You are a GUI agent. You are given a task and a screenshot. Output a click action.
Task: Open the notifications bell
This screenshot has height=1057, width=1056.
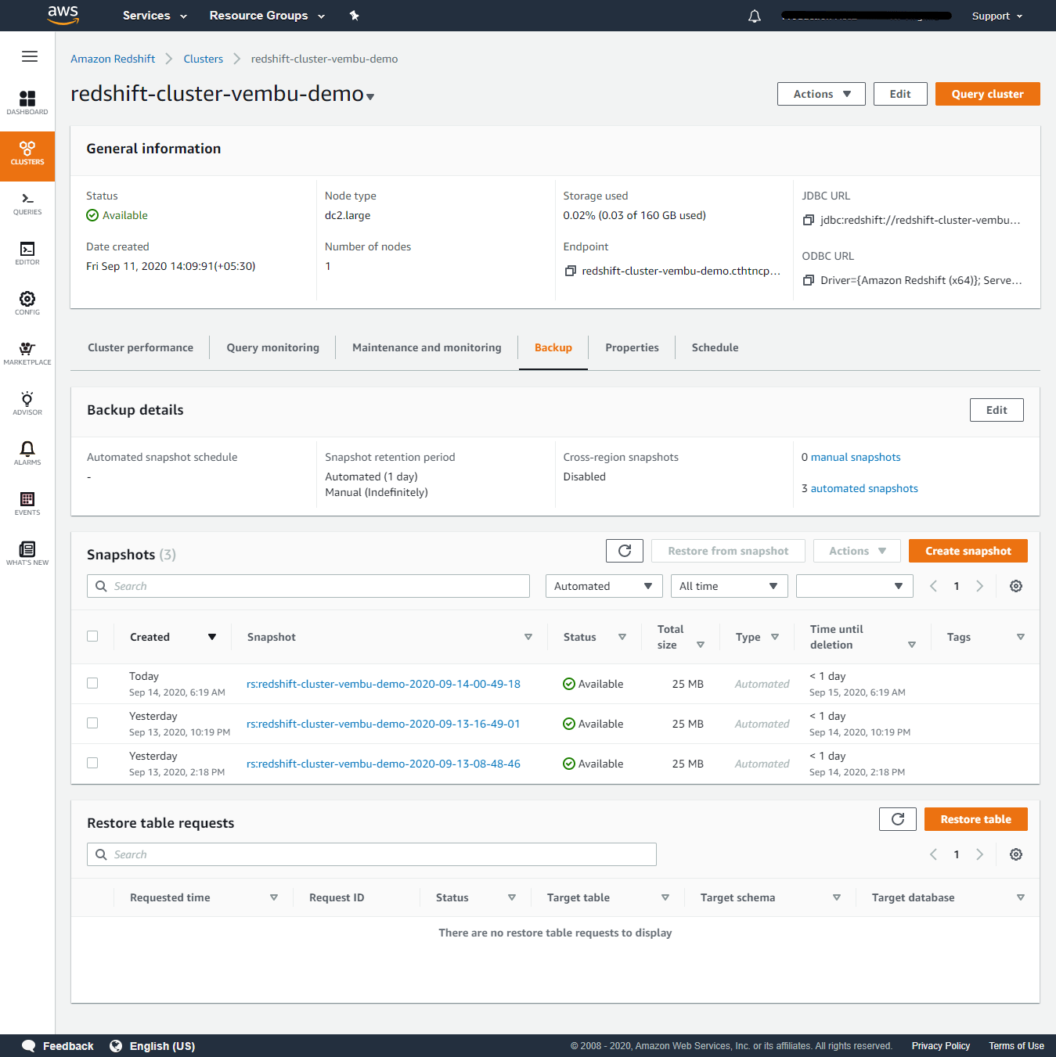click(755, 16)
